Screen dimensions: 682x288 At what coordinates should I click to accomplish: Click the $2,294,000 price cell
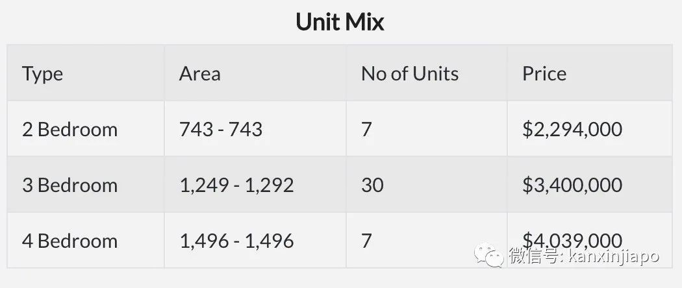pos(572,129)
